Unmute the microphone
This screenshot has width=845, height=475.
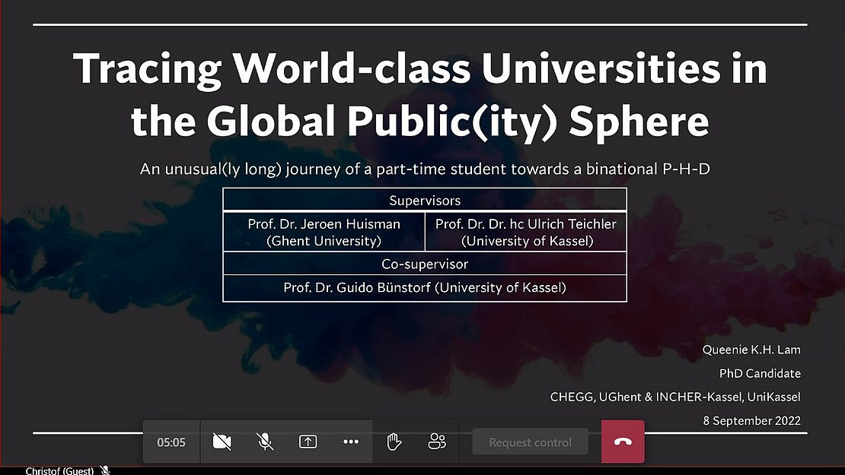[x=265, y=442]
